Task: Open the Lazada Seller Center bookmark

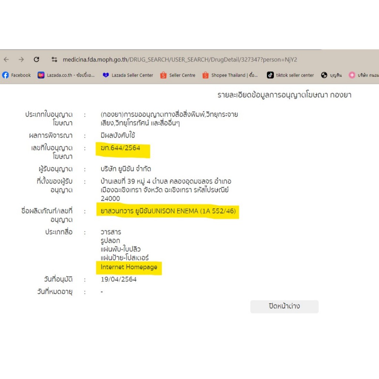Action: 128,75
